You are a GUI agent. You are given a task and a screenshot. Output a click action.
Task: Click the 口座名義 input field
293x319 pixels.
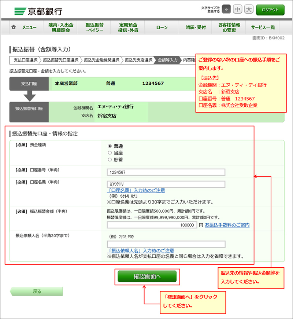click(166, 184)
